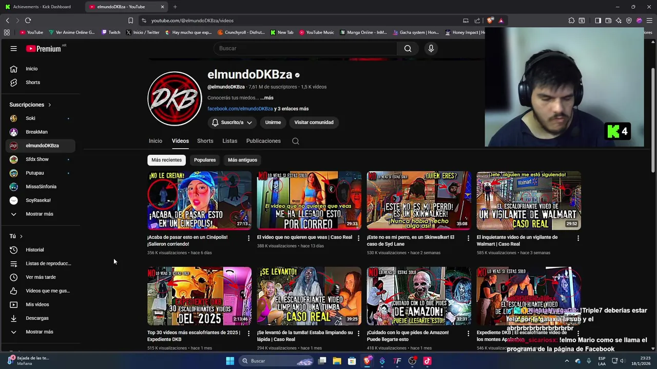Click Visitar comunidad button
The height and width of the screenshot is (369, 657).
pyautogui.click(x=314, y=122)
